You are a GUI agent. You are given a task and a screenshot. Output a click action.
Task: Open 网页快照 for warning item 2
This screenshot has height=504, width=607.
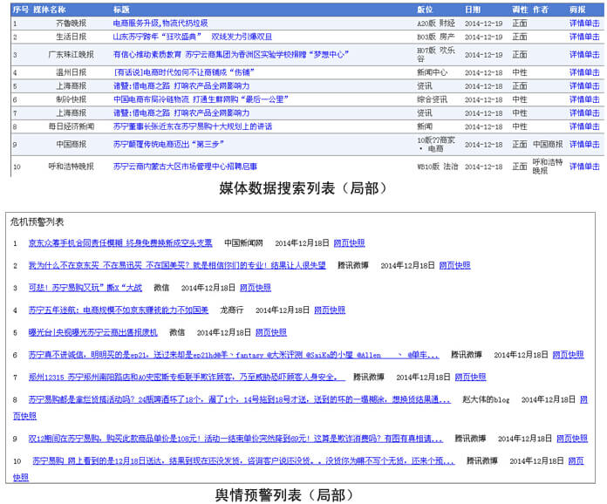455,265
